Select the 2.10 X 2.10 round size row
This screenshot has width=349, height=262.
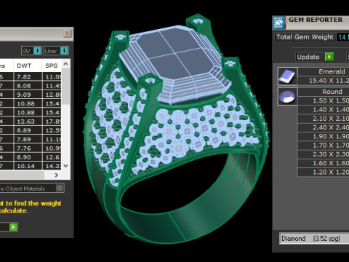[x=324, y=119]
